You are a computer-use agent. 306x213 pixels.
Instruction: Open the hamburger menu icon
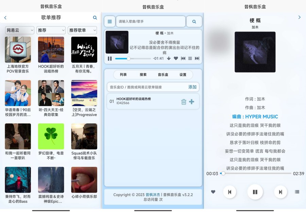109,21
